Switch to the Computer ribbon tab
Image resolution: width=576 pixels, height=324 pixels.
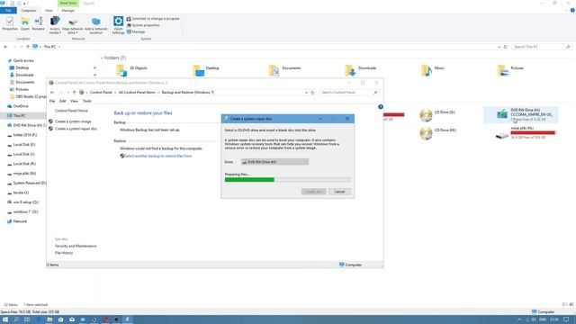pos(28,10)
